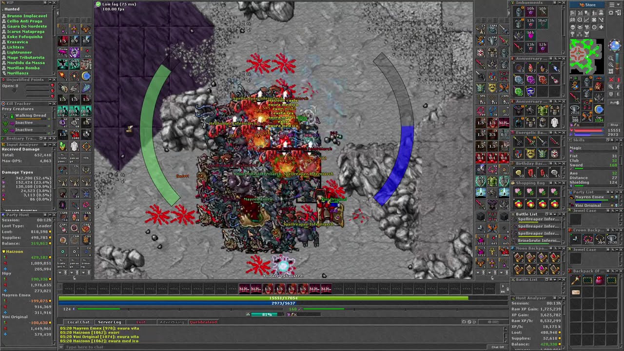Switch to Local Chat tab

tap(78, 322)
